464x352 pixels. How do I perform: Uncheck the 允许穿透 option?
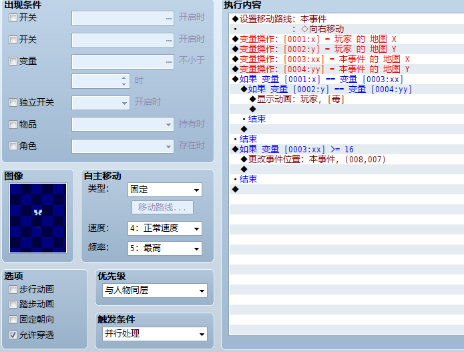tap(13, 335)
